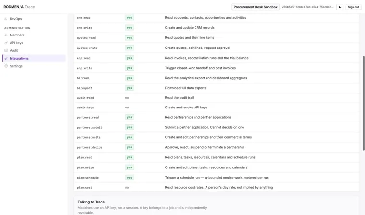This screenshot has width=365, height=215.
Task: Click the page vertical scrollbar thumb
Action: point(364,103)
